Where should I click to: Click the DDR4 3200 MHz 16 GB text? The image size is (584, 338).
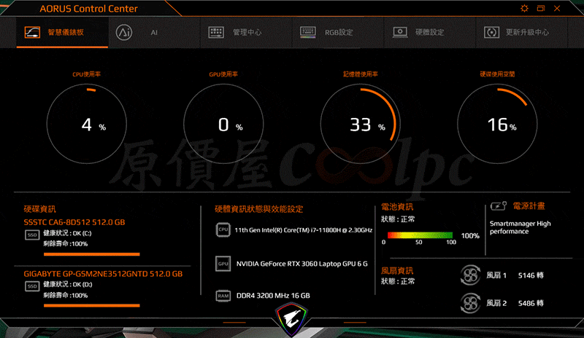tap(273, 296)
